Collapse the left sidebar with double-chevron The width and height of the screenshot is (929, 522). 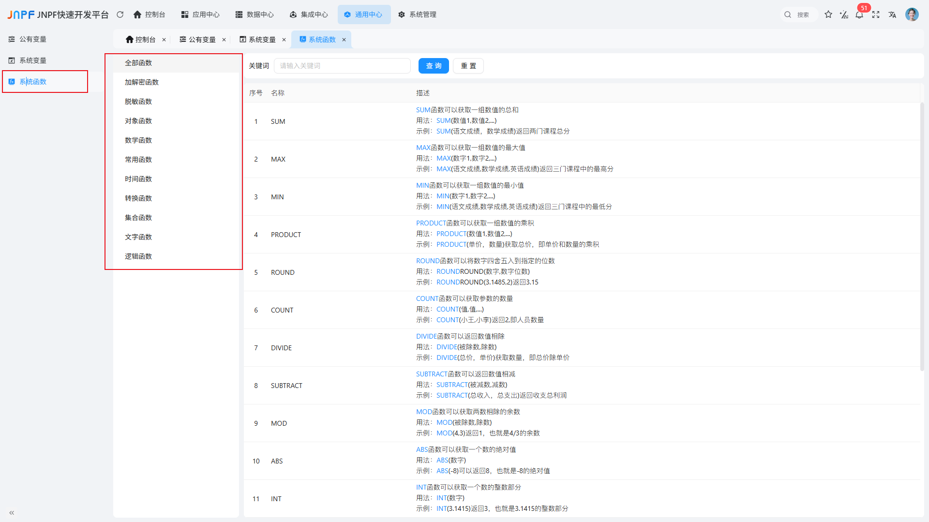tap(12, 512)
